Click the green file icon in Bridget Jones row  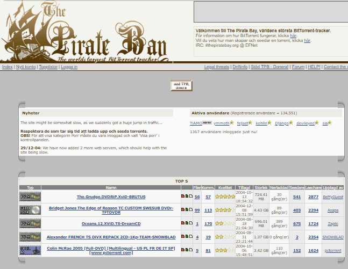(187, 209)
